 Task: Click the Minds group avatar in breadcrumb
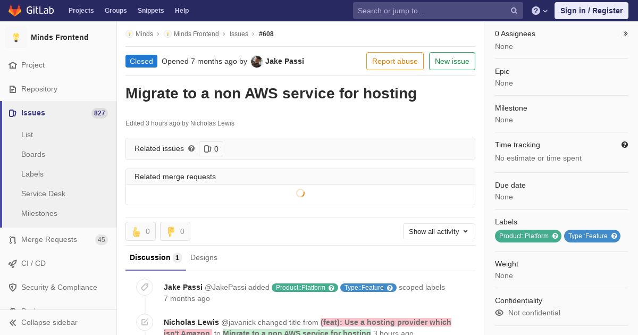click(129, 34)
